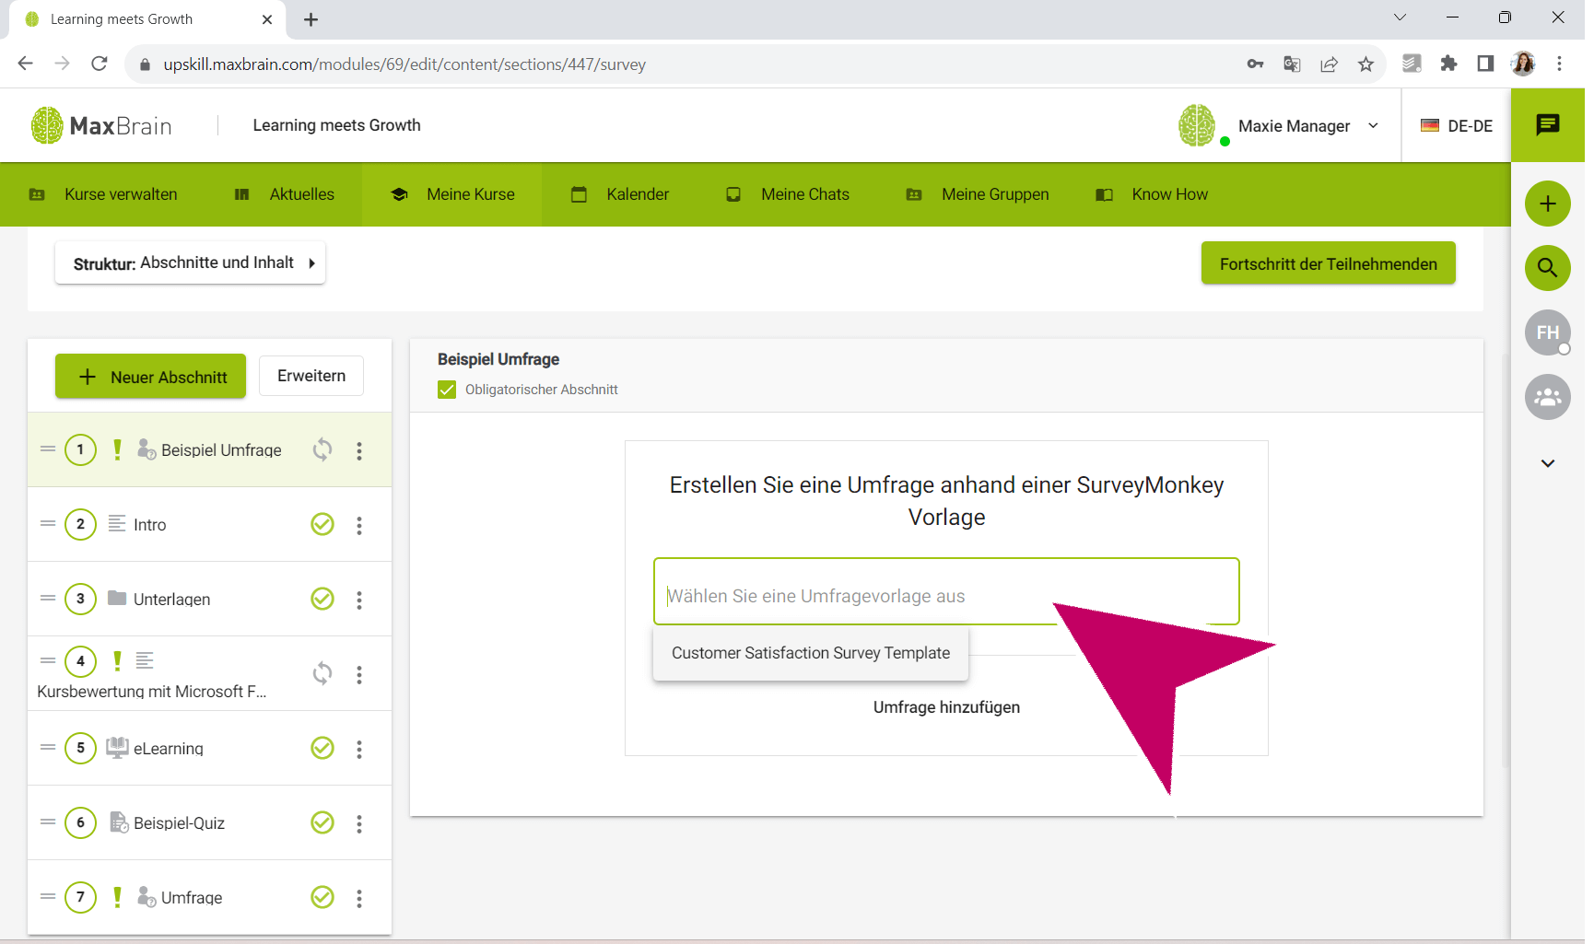
Task: Open browser extensions puzzle icon
Action: pyautogui.click(x=1448, y=64)
